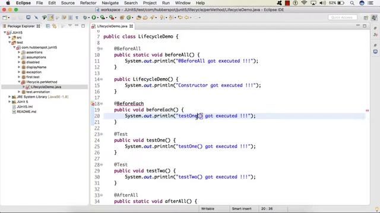Click the error marker on line 18
This screenshot has height=213, width=380.
[x=93, y=104]
